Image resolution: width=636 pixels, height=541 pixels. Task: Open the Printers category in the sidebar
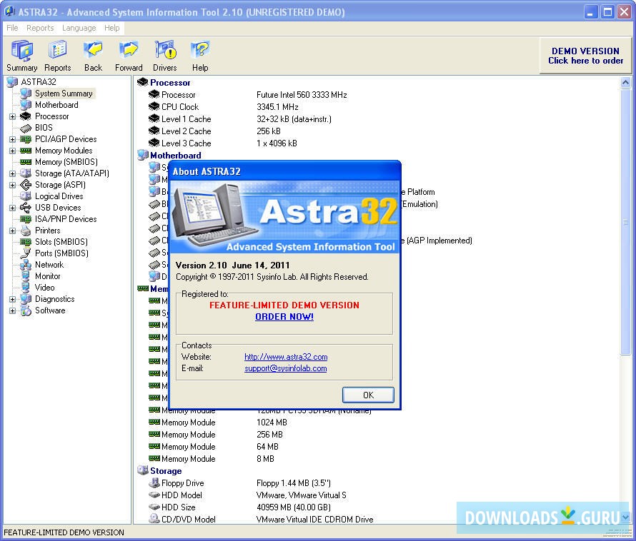[48, 230]
